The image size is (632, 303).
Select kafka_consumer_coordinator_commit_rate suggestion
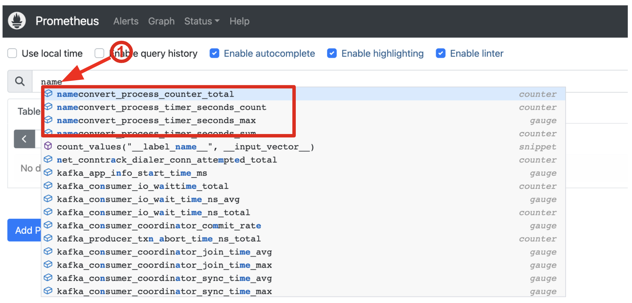pyautogui.click(x=303, y=226)
